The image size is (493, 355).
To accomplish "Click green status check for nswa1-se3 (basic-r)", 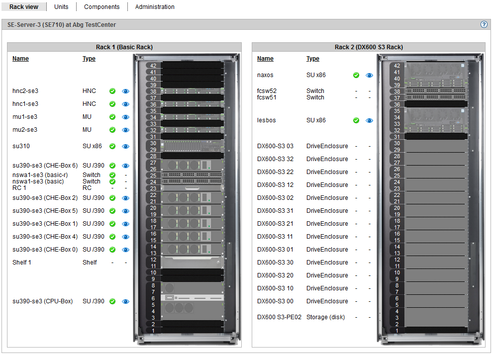I will pyautogui.click(x=112, y=175).
